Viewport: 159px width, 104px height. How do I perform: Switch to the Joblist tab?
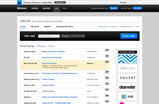pos(23,27)
